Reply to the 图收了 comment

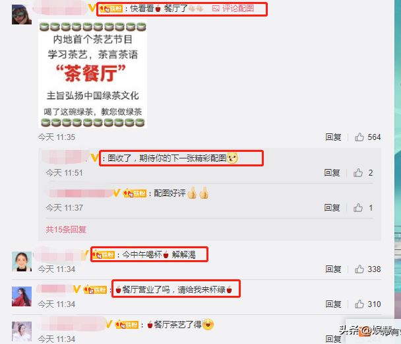click(x=332, y=173)
